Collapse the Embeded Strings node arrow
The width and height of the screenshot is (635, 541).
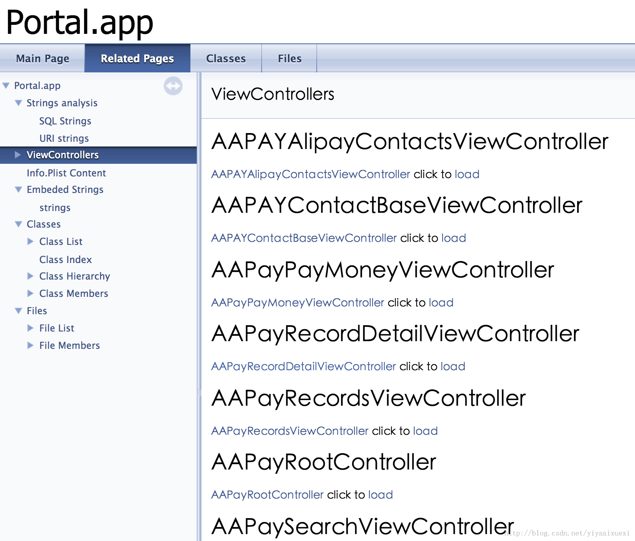coord(18,189)
